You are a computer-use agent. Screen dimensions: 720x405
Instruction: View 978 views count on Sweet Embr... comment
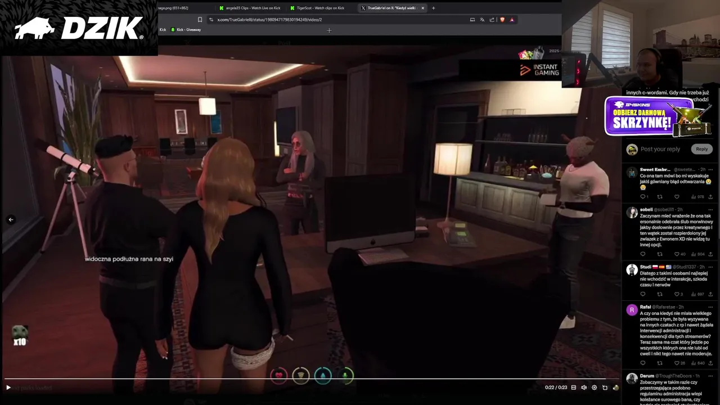click(697, 197)
